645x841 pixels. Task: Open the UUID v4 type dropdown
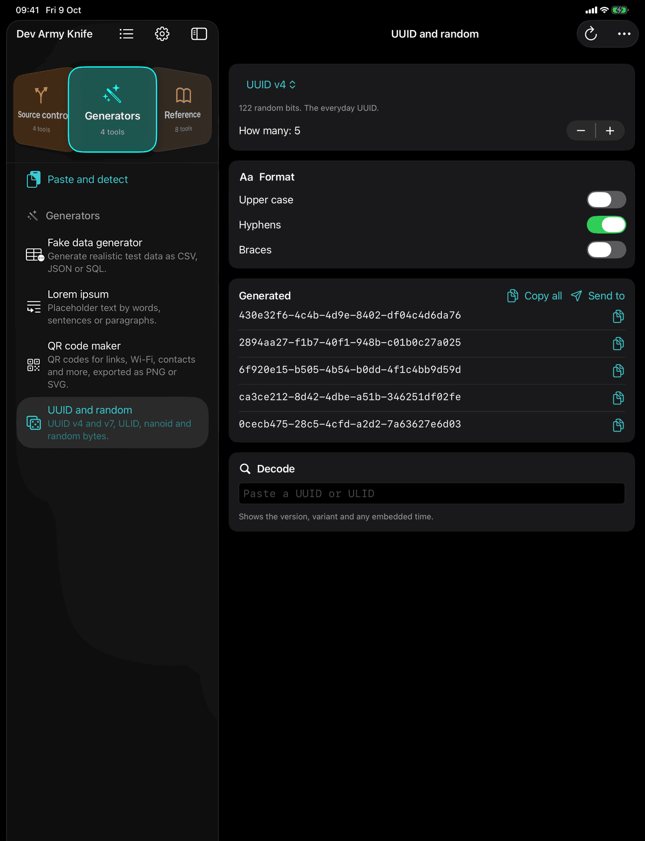[x=271, y=84]
